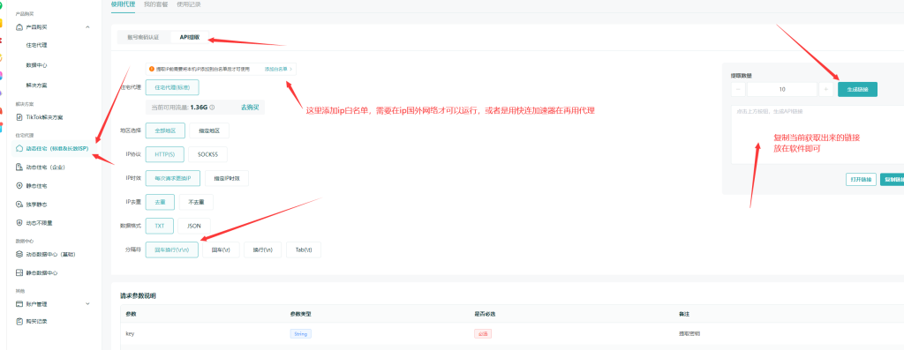Collapse the 产品购买 menu chevron
Screen dimensions: 904x350
(x=87, y=27)
